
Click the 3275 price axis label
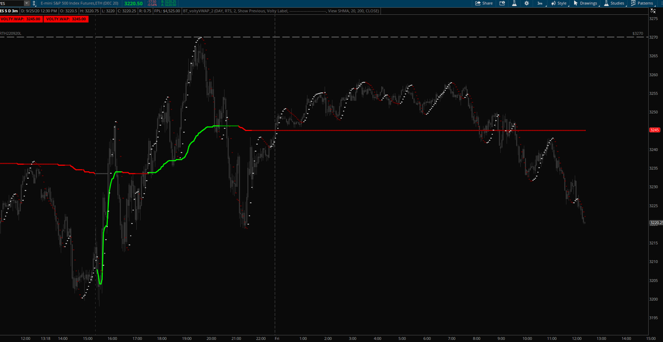(x=654, y=19)
